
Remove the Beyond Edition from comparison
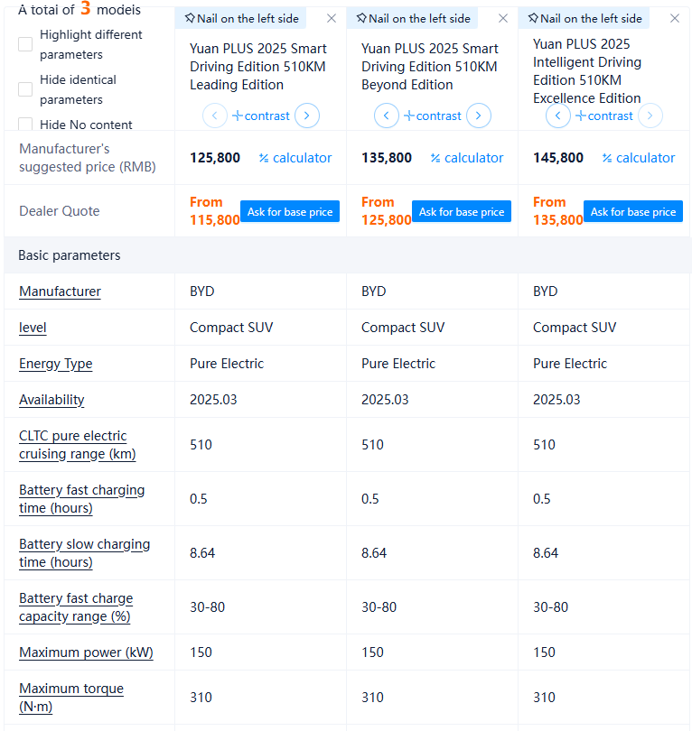click(503, 18)
